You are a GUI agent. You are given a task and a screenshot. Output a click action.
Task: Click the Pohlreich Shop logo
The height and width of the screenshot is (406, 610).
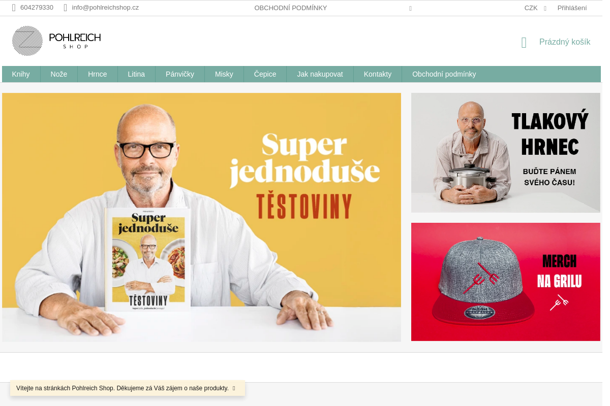56,41
